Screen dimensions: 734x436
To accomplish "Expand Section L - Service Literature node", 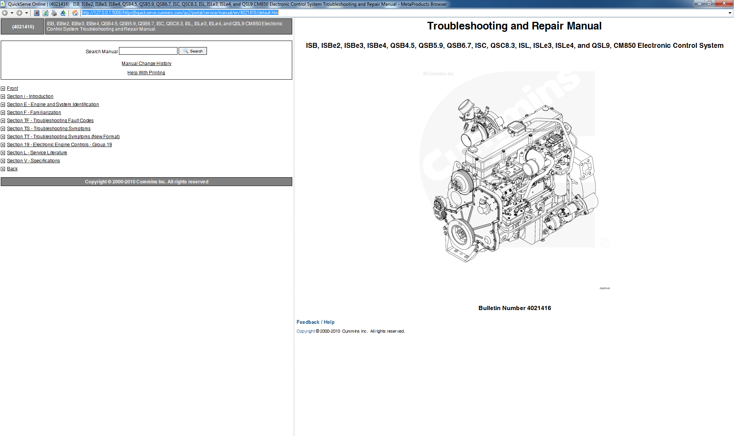I will tap(3, 153).
